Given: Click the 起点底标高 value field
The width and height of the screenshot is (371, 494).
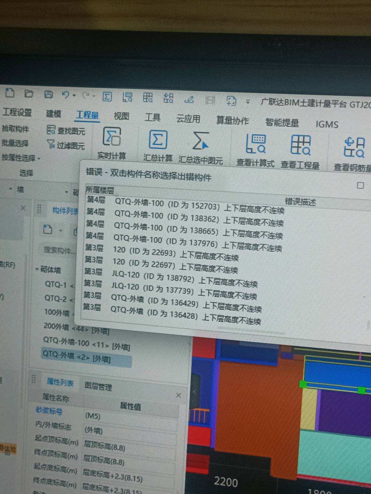Looking at the screenshot, I should (127, 475).
